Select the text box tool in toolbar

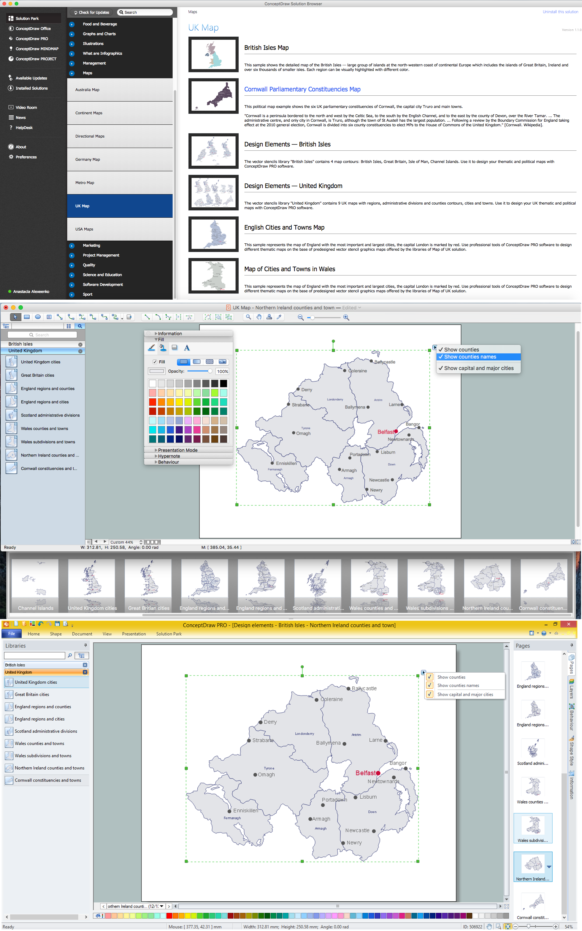49,317
